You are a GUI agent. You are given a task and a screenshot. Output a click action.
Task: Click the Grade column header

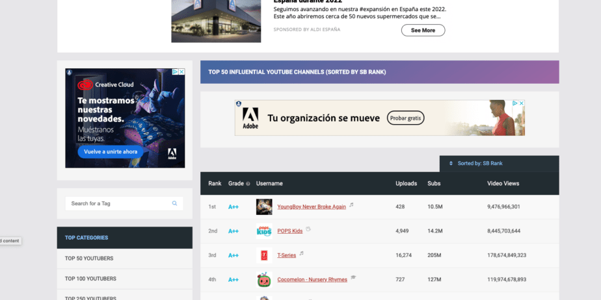point(236,184)
